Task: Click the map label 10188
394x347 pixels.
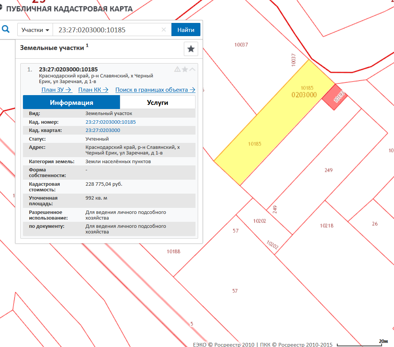Action: [x=174, y=251]
